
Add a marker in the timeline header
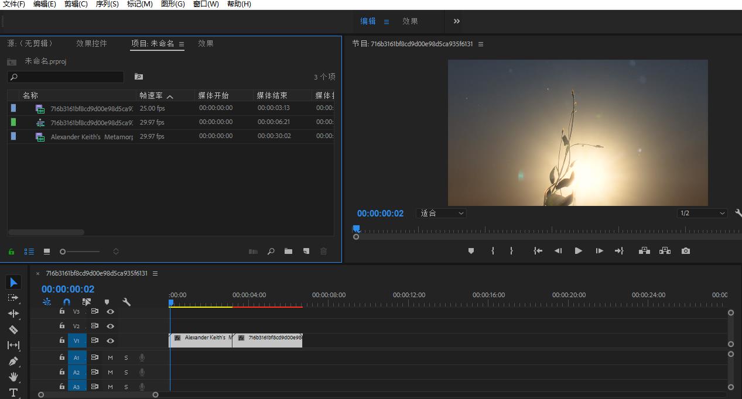[x=107, y=302]
